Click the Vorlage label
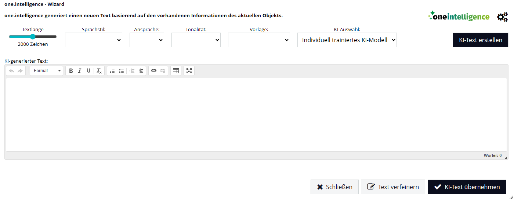 click(259, 29)
